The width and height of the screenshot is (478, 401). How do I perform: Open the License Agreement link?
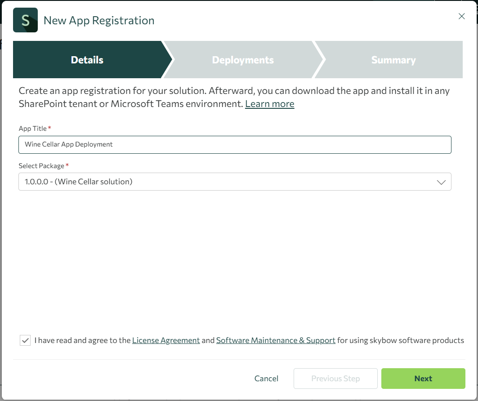166,340
